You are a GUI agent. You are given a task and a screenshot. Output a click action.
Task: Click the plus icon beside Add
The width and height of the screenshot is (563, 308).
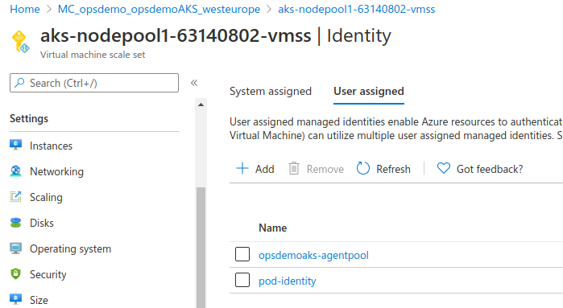(x=242, y=168)
